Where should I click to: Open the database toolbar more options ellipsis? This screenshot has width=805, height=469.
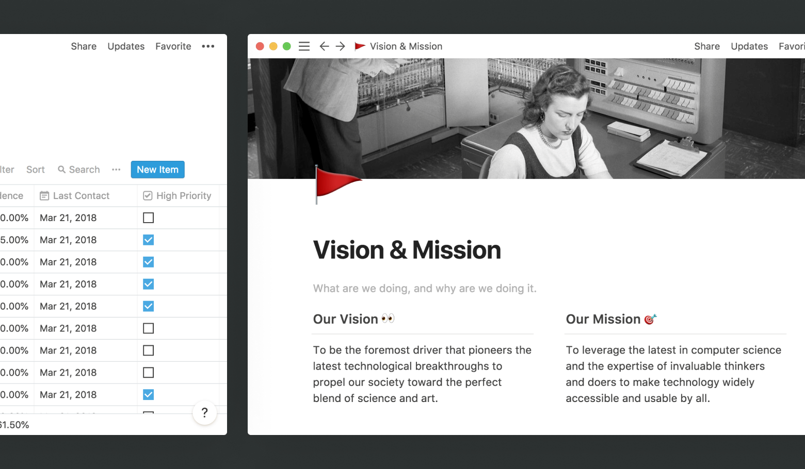(x=116, y=170)
